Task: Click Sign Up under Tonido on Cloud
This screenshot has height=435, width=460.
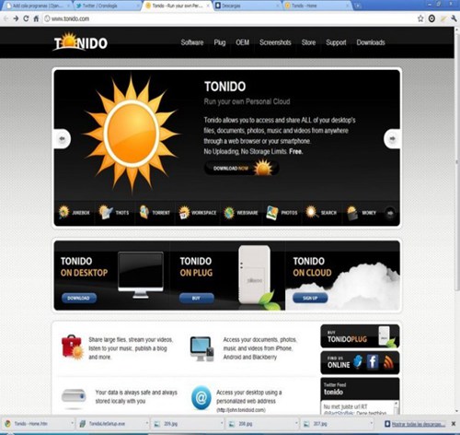Action: pyautogui.click(x=310, y=298)
